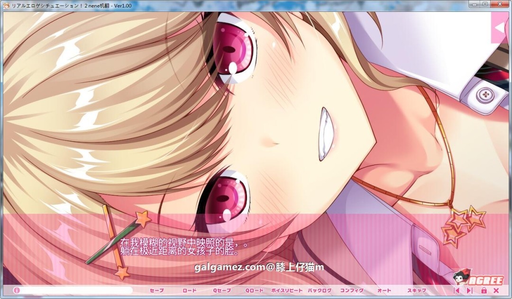Jump to the next scene with the skip-forward icon

[469, 290]
